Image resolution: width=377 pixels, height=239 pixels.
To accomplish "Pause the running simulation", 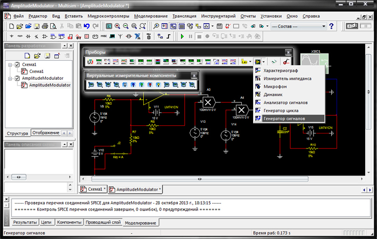I will [x=191, y=37].
